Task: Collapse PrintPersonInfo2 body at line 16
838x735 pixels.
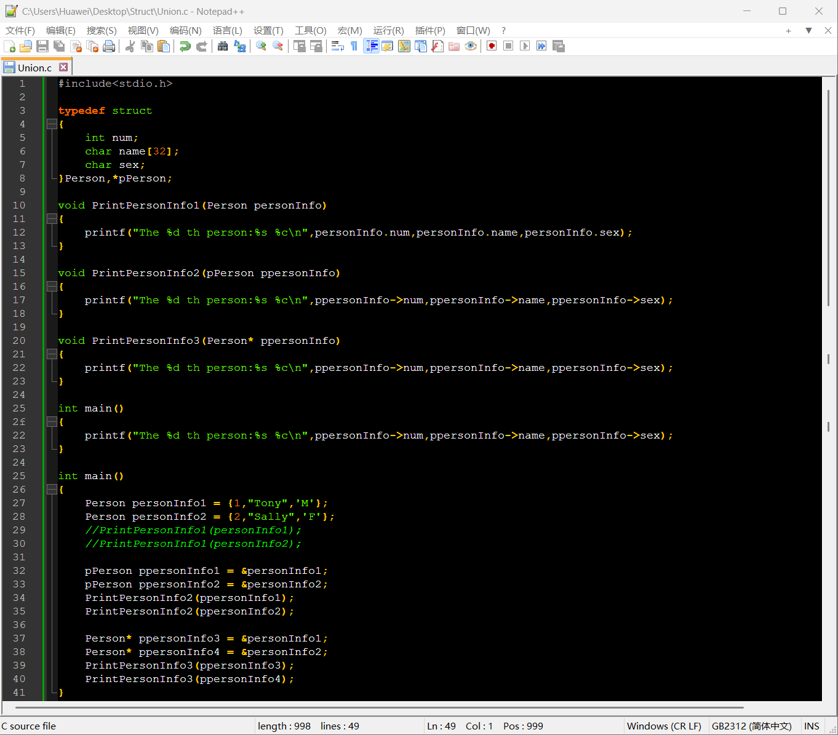Action: coord(52,287)
